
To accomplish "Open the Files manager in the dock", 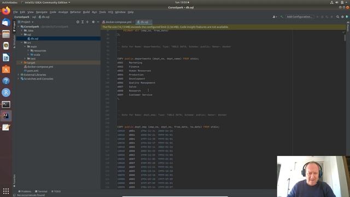I will (x=6, y=34).
